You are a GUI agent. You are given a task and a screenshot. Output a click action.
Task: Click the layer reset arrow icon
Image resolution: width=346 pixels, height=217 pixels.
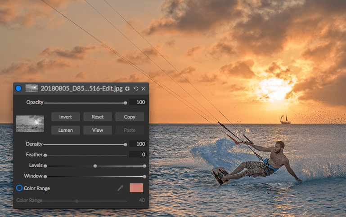(136, 89)
